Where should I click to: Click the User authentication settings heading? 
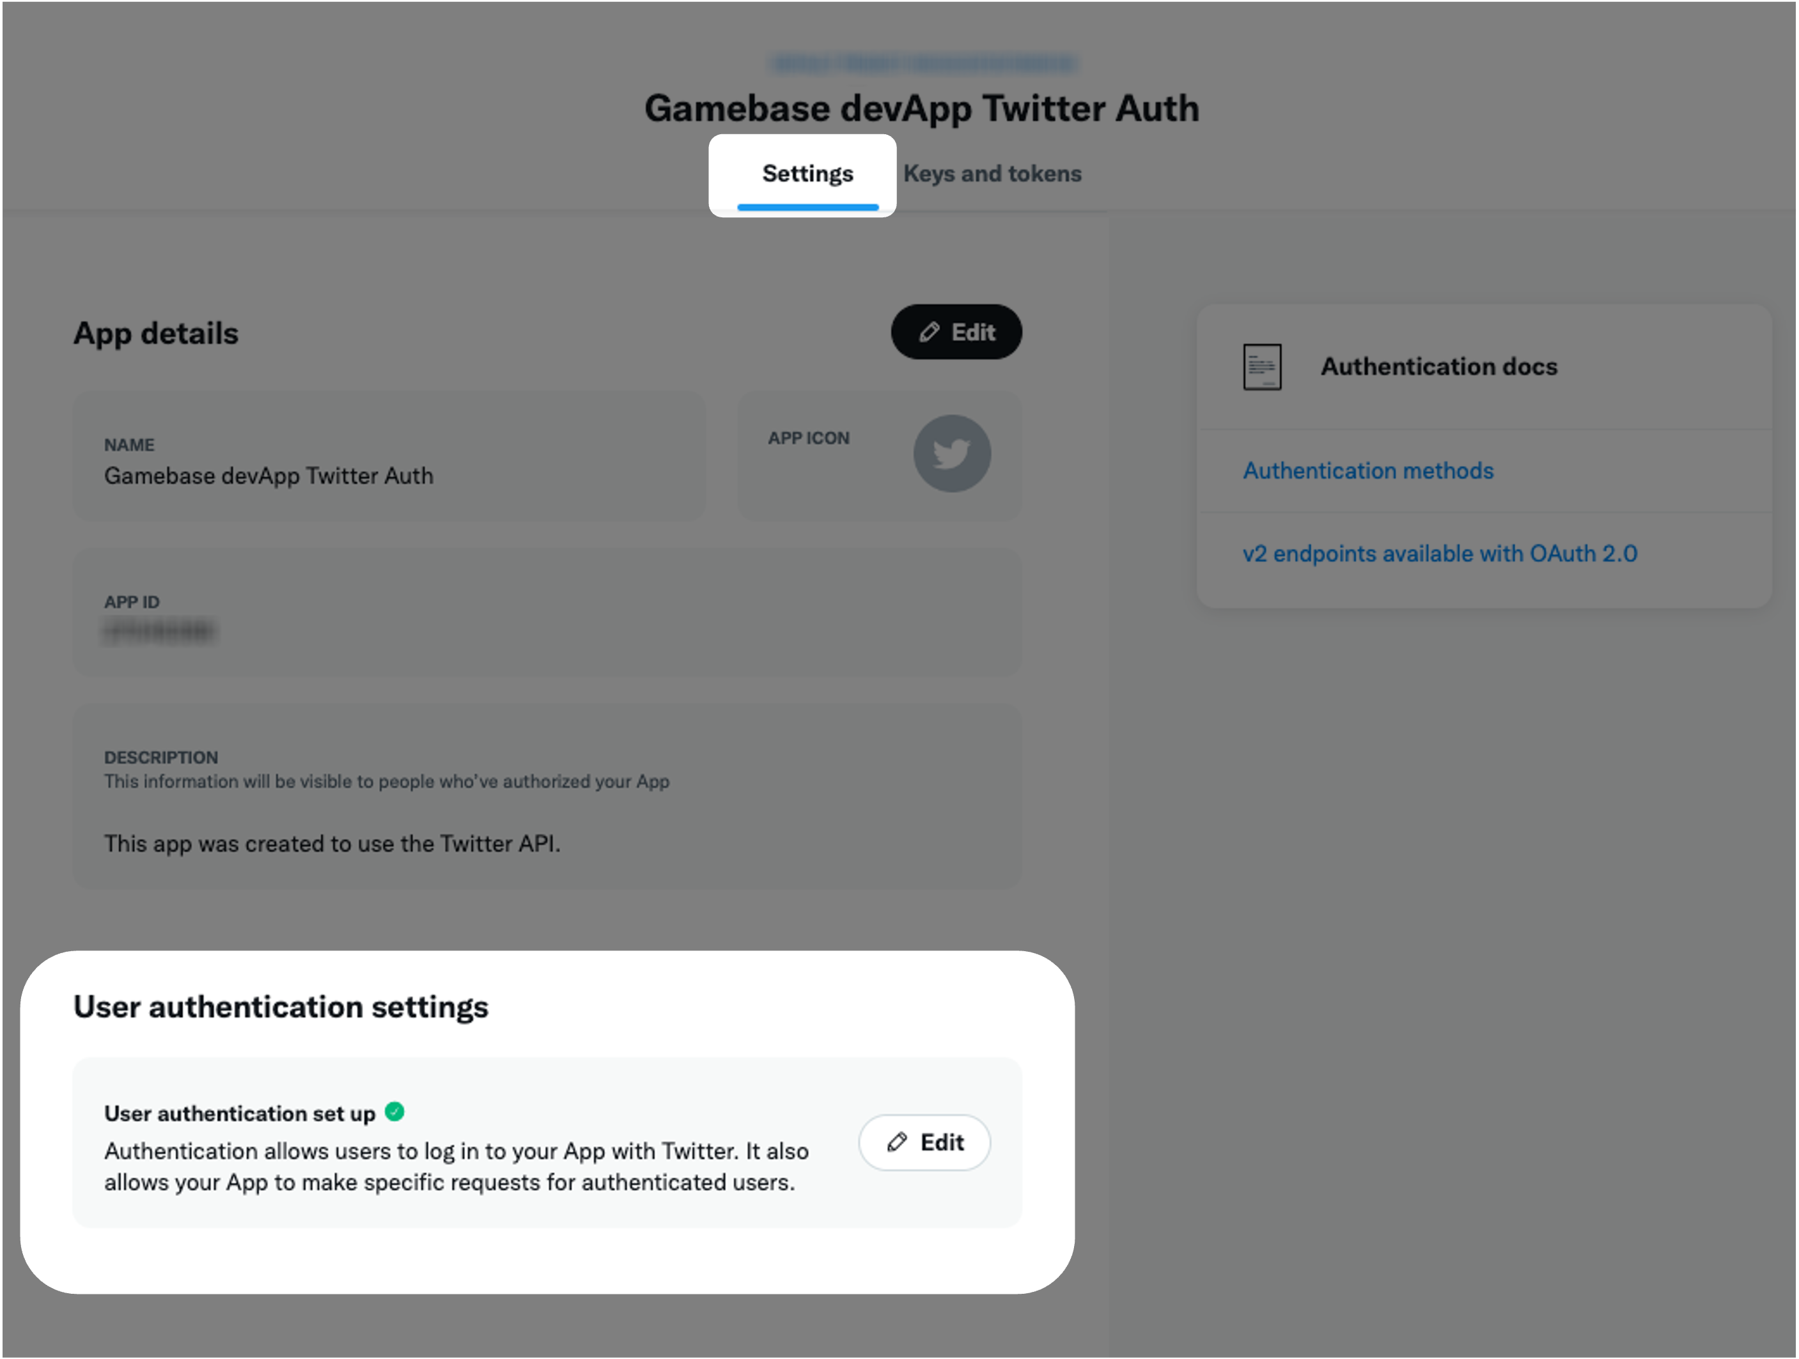tap(281, 1007)
